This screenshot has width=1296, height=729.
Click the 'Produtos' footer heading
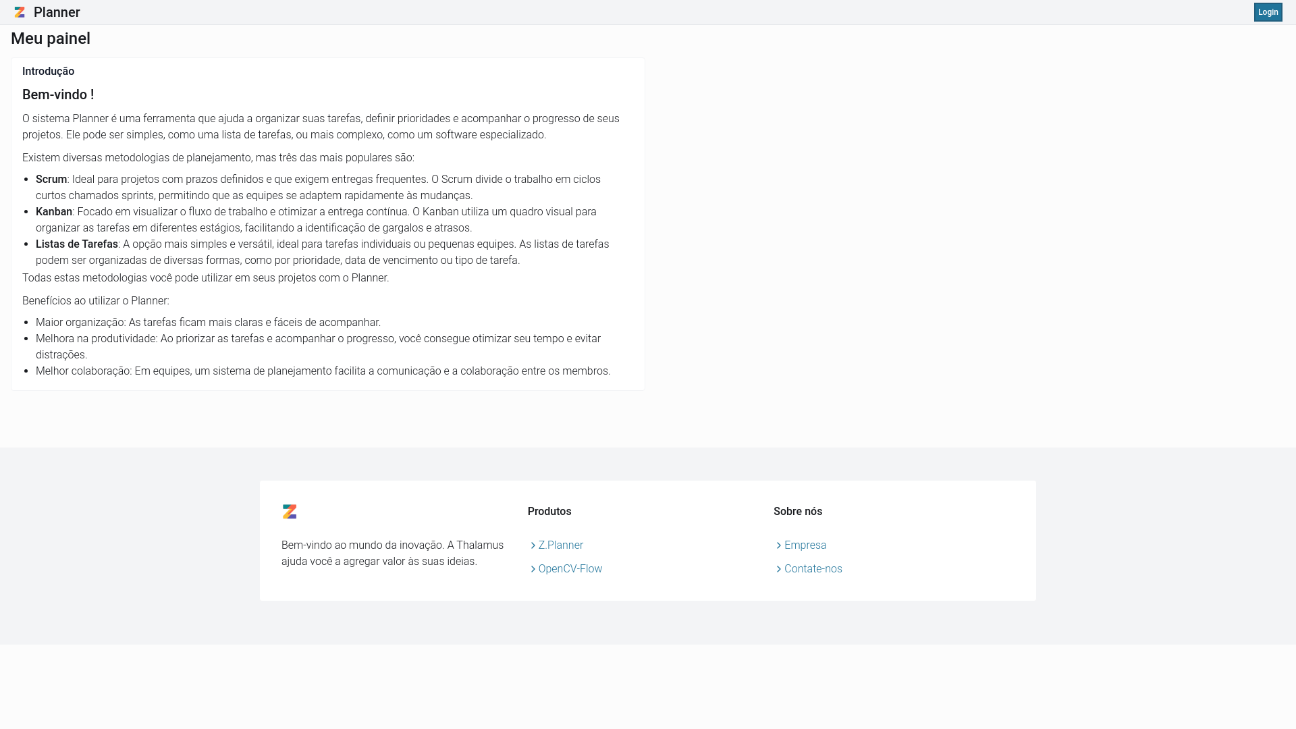tap(549, 511)
